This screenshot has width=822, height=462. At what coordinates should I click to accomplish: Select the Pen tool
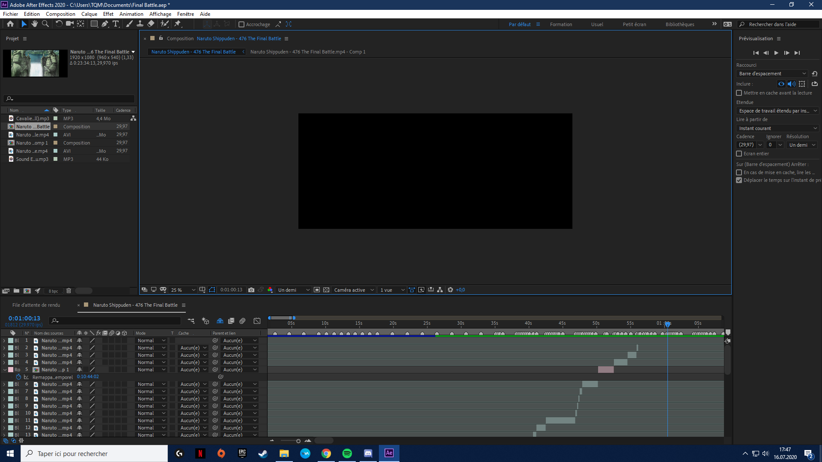(105, 24)
